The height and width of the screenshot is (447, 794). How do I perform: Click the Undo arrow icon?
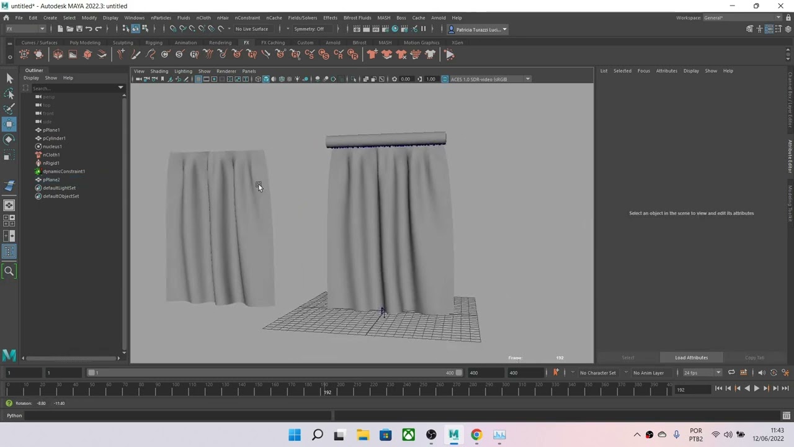(x=89, y=29)
